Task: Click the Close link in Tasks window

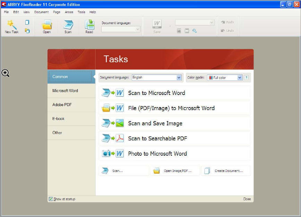Action: coord(247,199)
